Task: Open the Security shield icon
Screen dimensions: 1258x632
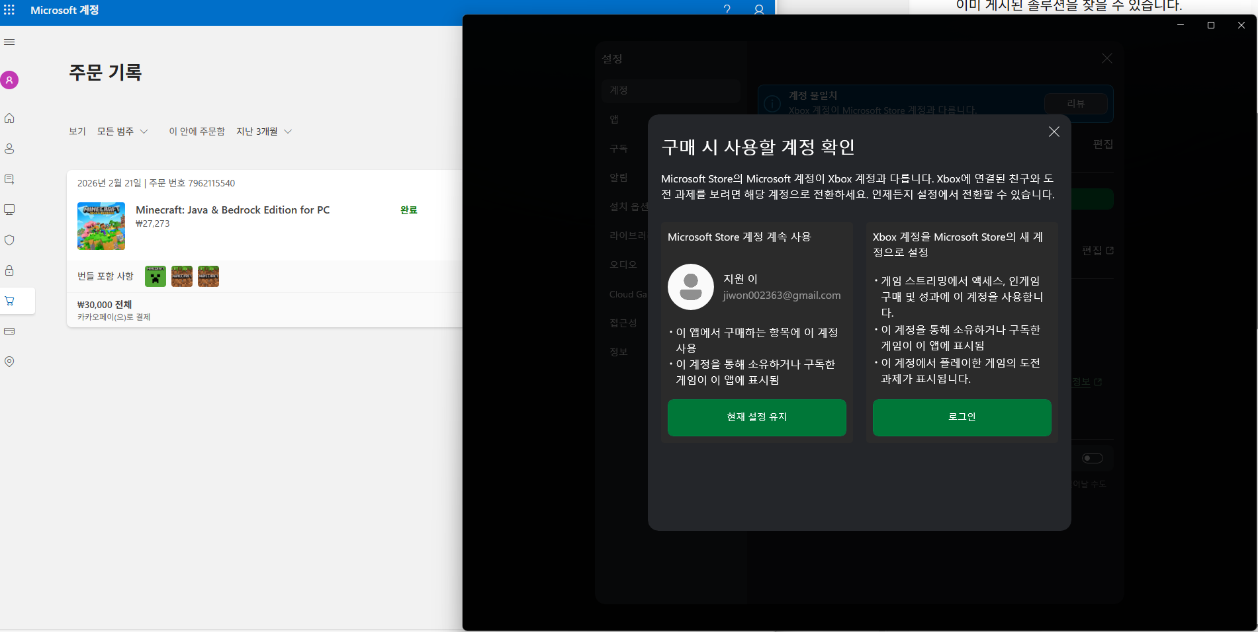Action: click(x=9, y=240)
